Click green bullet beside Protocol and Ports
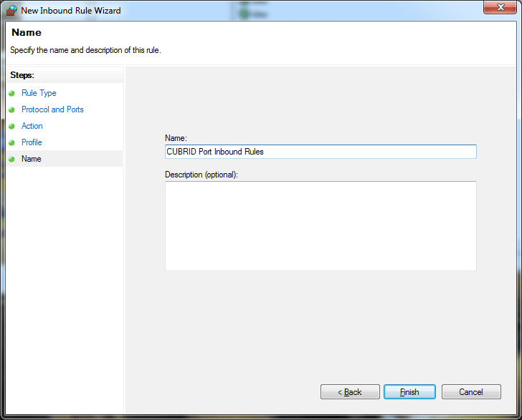This screenshot has width=522, height=420. [11, 109]
